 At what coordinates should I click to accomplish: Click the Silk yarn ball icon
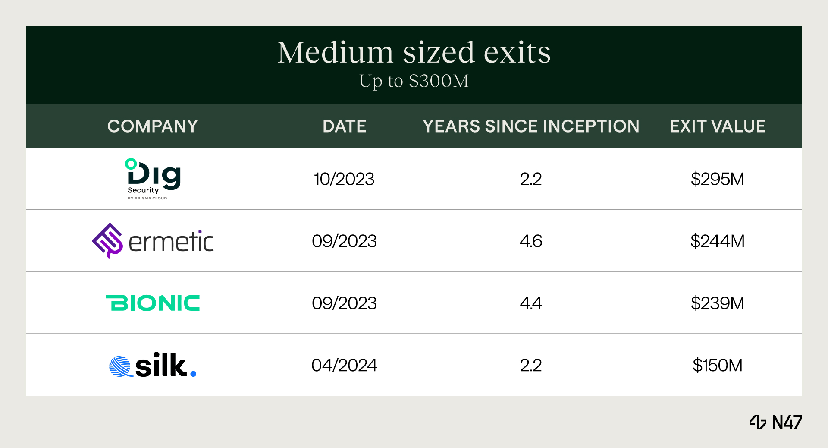click(x=120, y=366)
